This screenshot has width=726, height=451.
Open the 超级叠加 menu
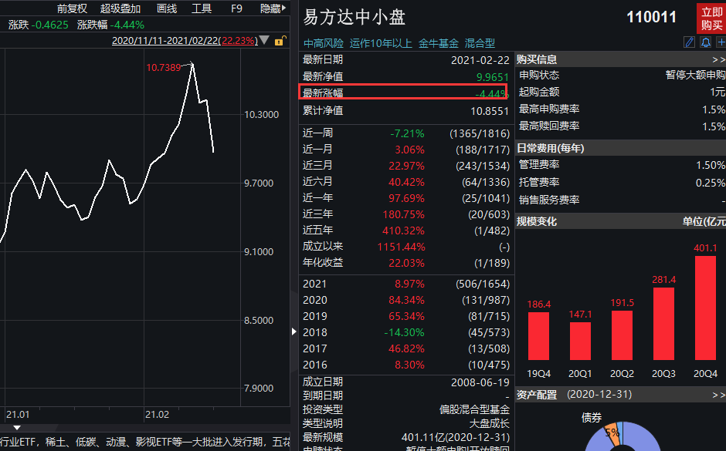click(120, 8)
